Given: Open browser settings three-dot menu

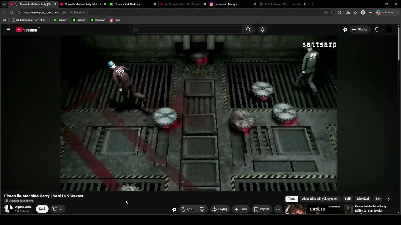Looking at the screenshot, I should tap(370, 12).
